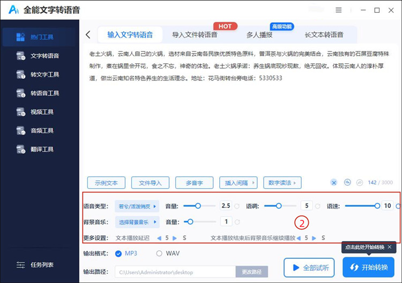Open the 选择背景音乐 dropdown
The height and width of the screenshot is (283, 402).
tap(137, 222)
